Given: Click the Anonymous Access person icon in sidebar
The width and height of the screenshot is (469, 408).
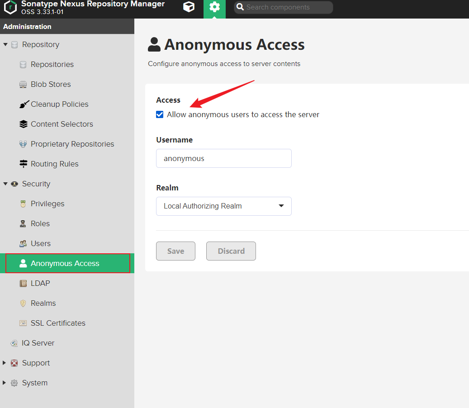Looking at the screenshot, I should point(23,263).
